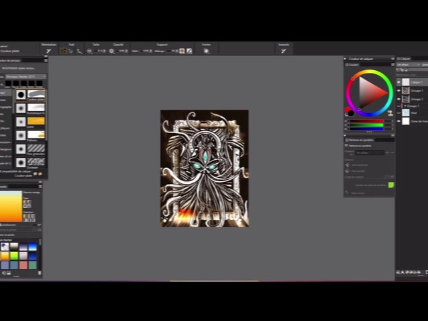Select the straight-line stroke icon under Trait
The image size is (428, 321).
(x=71, y=51)
